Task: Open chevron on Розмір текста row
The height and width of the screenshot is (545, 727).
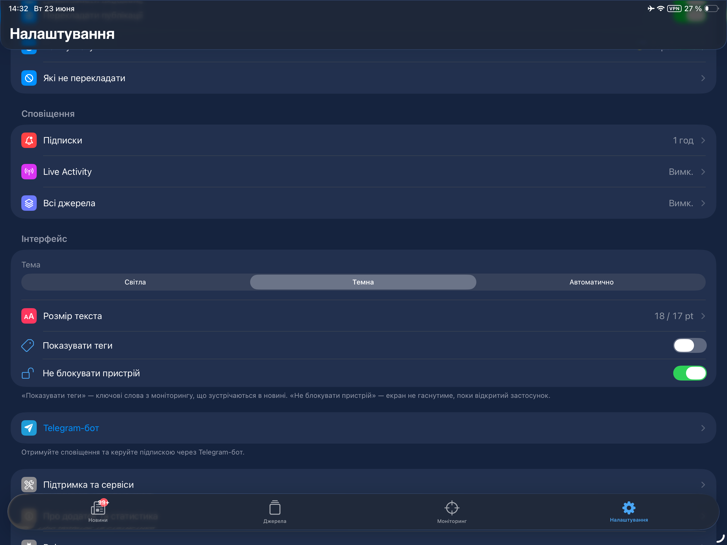Action: pyautogui.click(x=703, y=316)
